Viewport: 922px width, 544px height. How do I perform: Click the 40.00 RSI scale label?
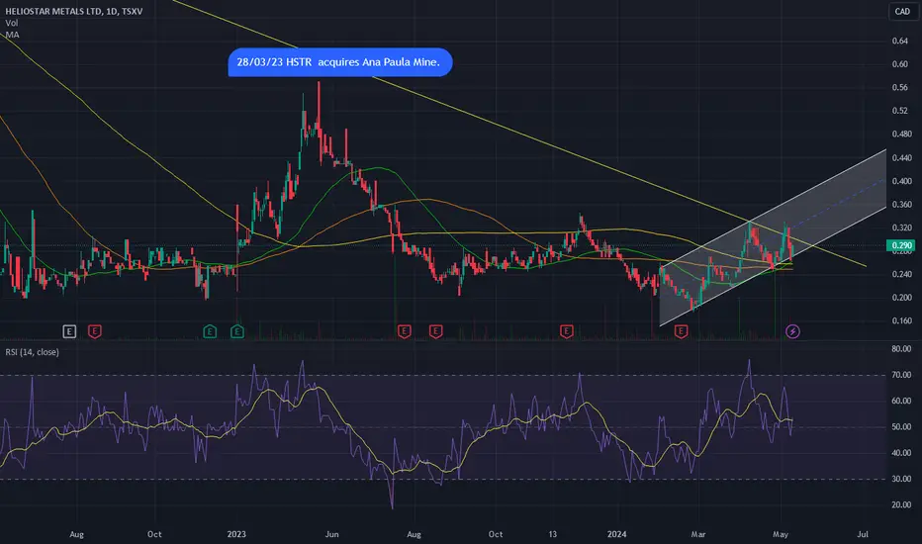[901, 453]
